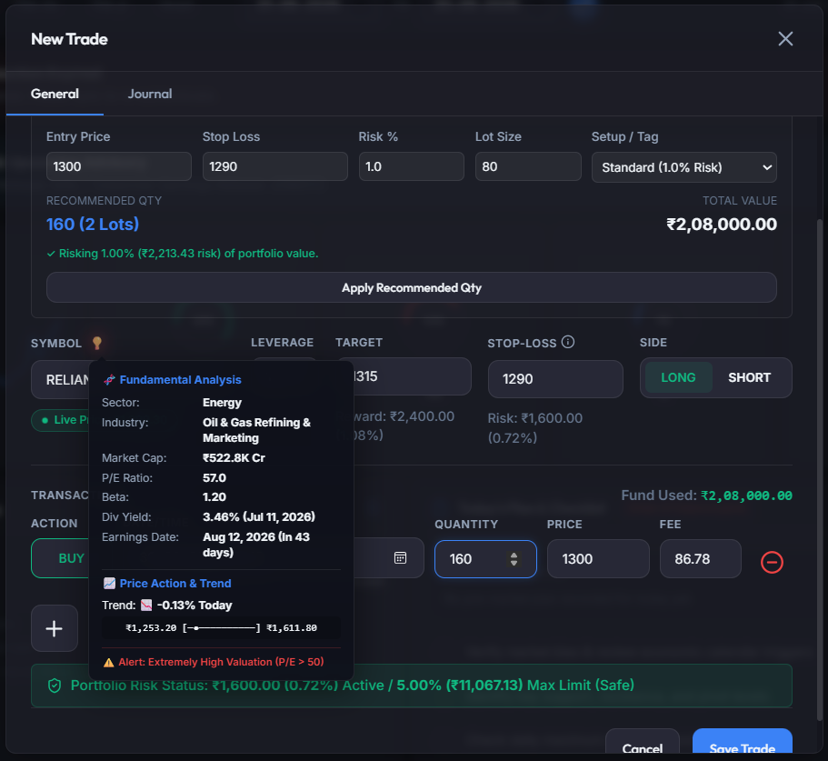The image size is (828, 761).
Task: Click the recommended quantity 160 (2 Lots)
Action: pyautogui.click(x=93, y=224)
